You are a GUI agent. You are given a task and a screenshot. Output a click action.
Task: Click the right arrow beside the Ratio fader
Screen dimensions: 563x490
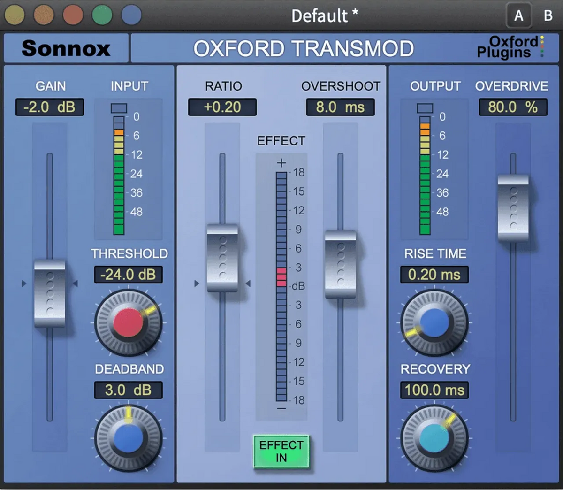(249, 283)
